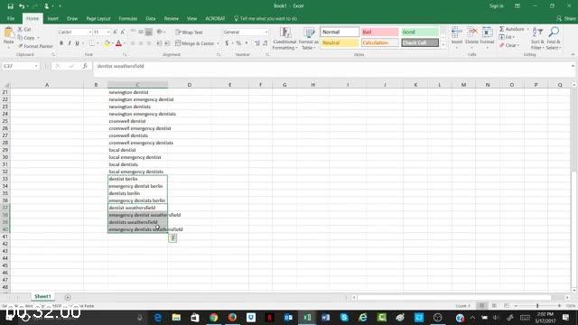
Task: Click the Clear eraser command
Action: point(509,45)
